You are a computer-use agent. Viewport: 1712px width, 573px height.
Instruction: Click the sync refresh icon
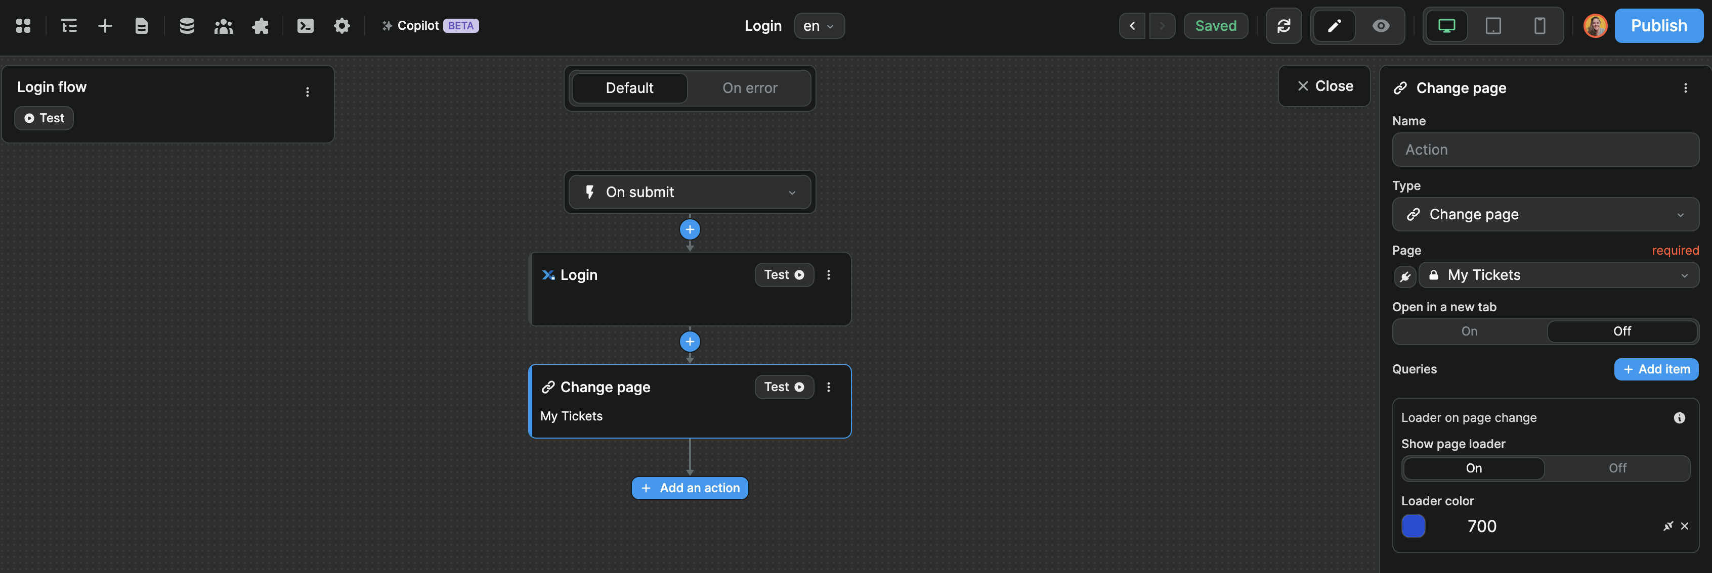point(1284,26)
